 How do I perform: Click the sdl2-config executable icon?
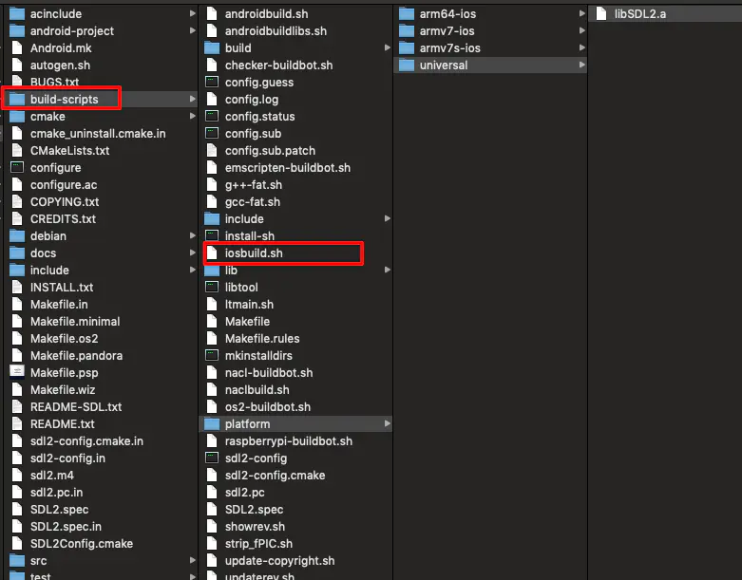pos(212,458)
